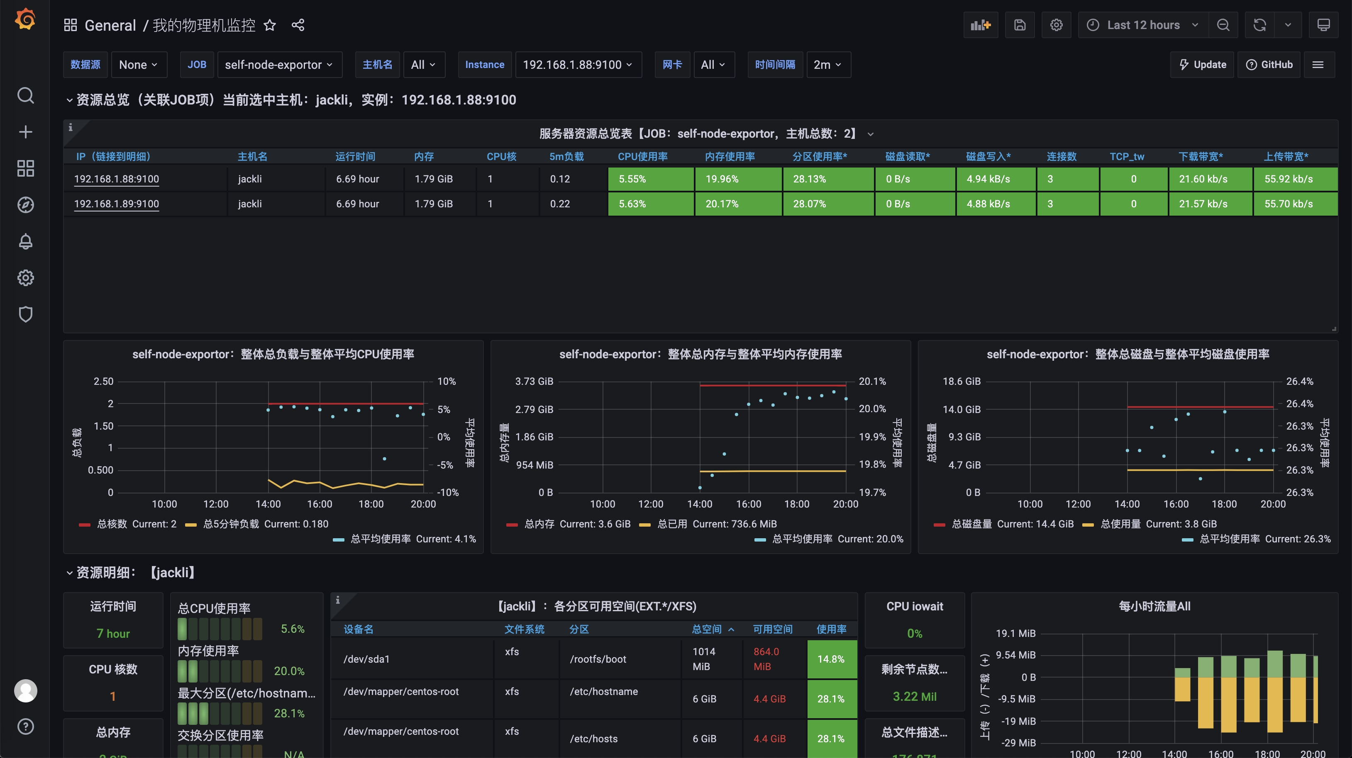Click the cycle view mode monitor icon
The width and height of the screenshot is (1352, 758).
(1324, 25)
